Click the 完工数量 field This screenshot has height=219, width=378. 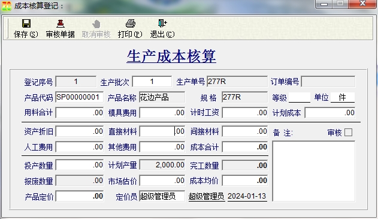coord(244,165)
